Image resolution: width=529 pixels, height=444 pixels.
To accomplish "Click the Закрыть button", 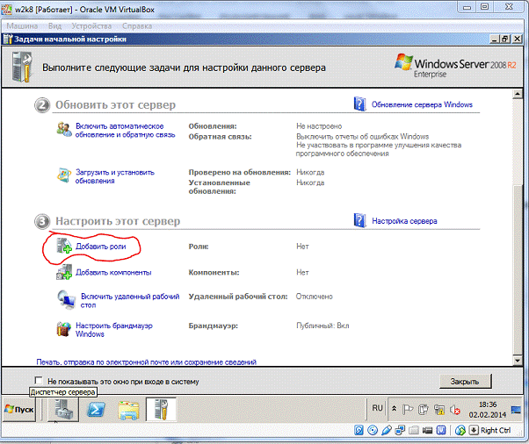I will [x=465, y=382].
